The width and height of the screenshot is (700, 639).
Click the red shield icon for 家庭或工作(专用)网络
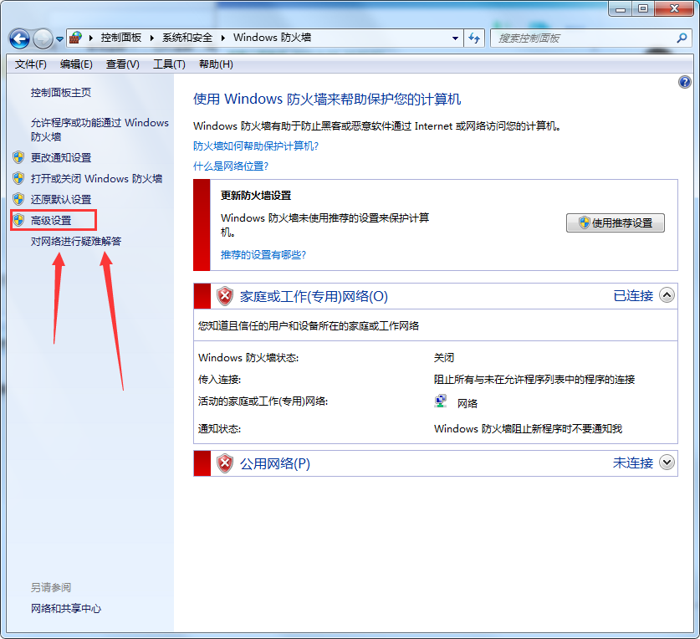tap(225, 296)
